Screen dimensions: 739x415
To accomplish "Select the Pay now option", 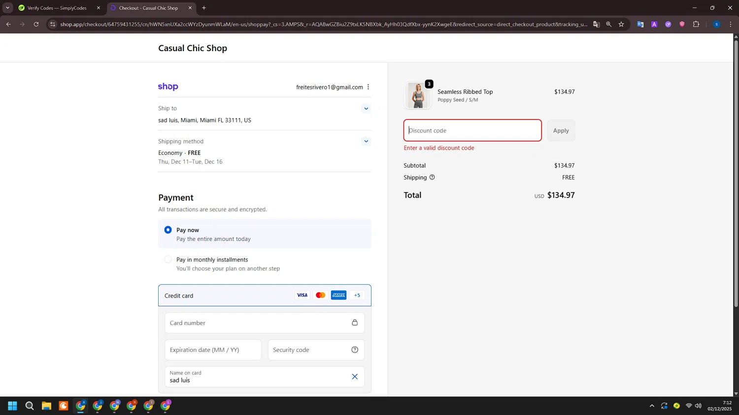I will pos(168,230).
